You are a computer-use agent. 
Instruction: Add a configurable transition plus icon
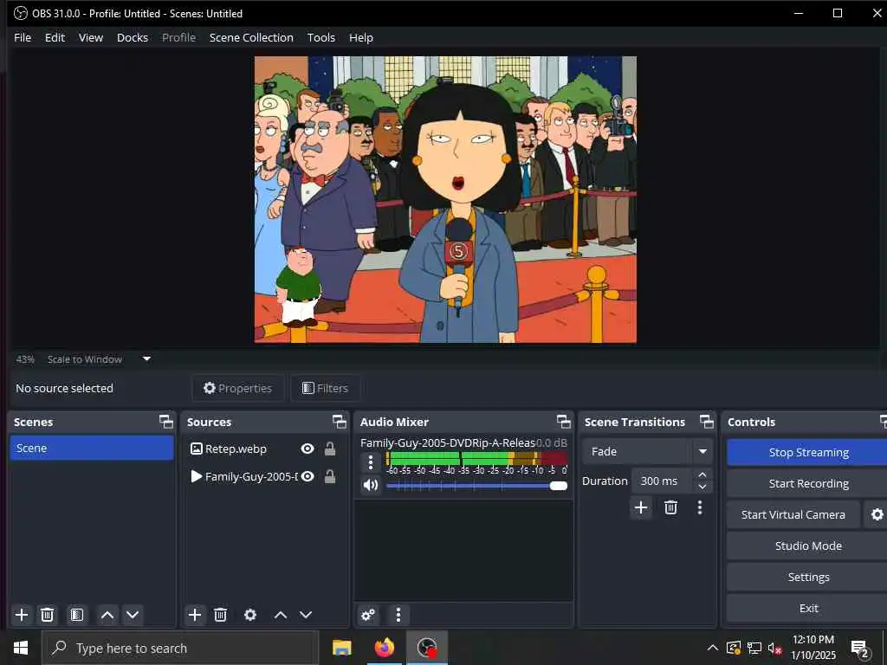(x=641, y=507)
